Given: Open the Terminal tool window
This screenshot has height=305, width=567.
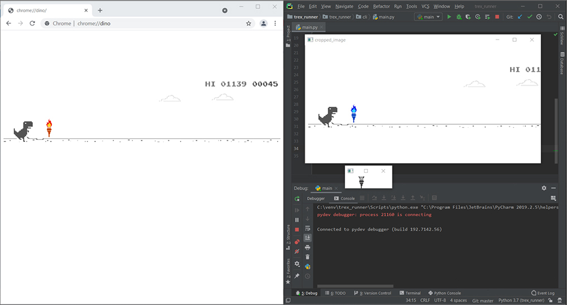Looking at the screenshot, I should [410, 293].
